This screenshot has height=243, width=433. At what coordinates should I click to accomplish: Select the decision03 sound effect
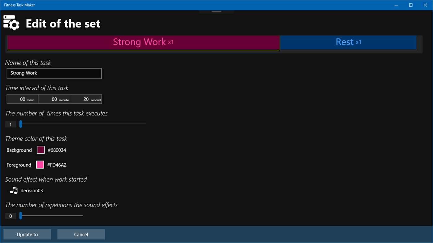point(32,191)
